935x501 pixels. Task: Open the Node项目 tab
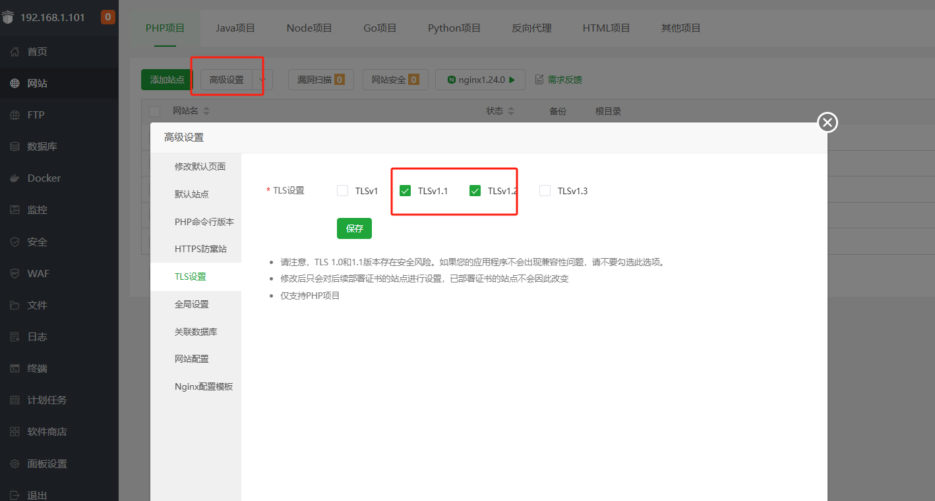pos(309,28)
